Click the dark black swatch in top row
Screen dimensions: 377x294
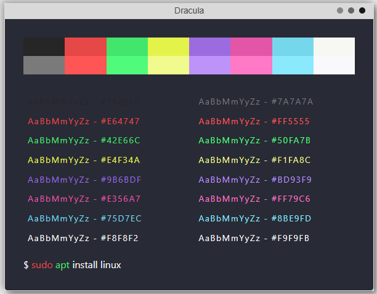coord(44,47)
